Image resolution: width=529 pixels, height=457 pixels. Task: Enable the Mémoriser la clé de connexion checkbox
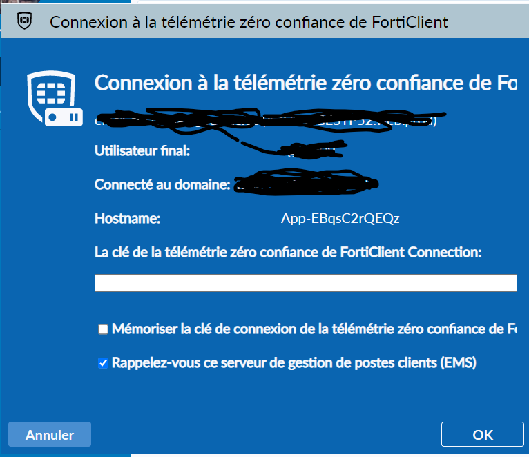103,329
